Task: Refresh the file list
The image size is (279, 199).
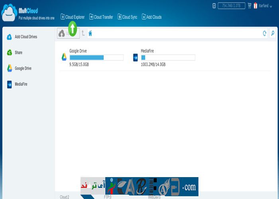Action: (265, 33)
